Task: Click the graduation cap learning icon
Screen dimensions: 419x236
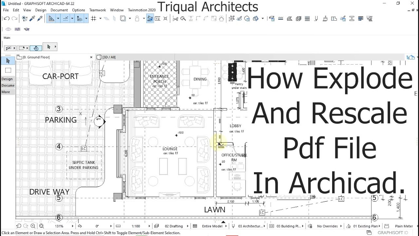Action: click(27, 29)
